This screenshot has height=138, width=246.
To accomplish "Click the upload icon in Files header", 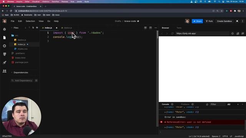I will (x=29, y=28).
